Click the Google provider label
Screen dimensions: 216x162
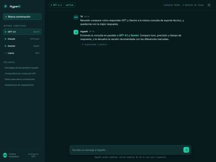point(36,46)
